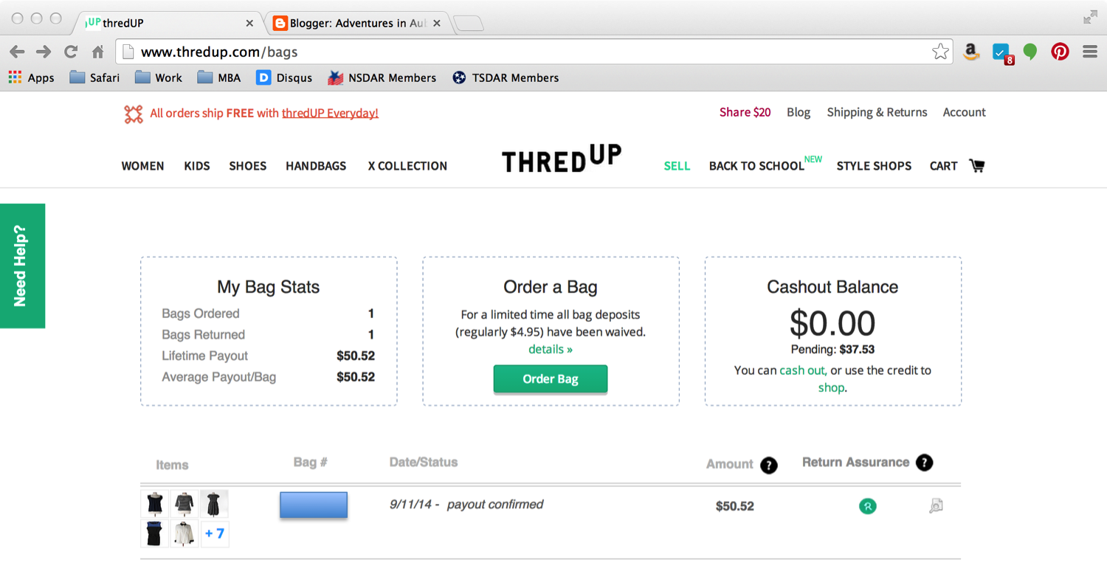The width and height of the screenshot is (1107, 574).
Task: Open the Chrome hamburger menu
Action: coord(1089,52)
